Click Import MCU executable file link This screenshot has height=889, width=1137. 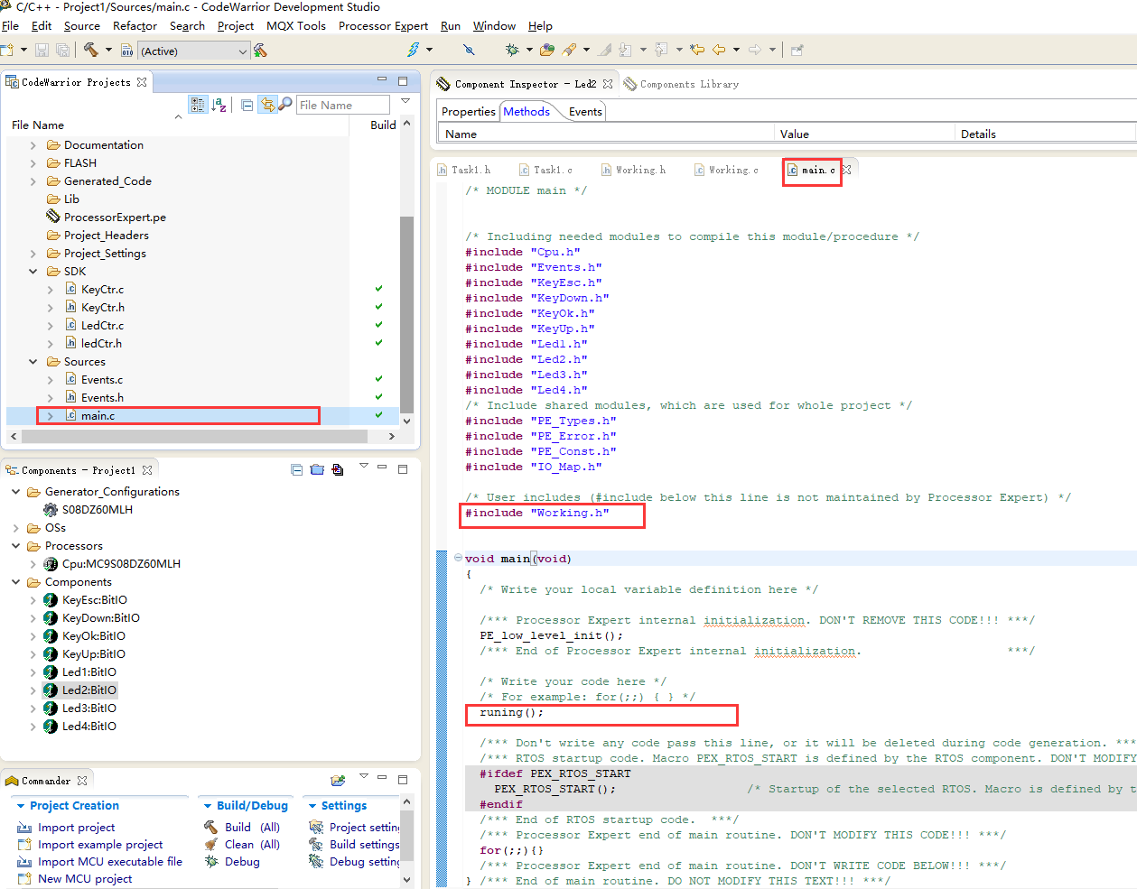pyautogui.click(x=110, y=862)
